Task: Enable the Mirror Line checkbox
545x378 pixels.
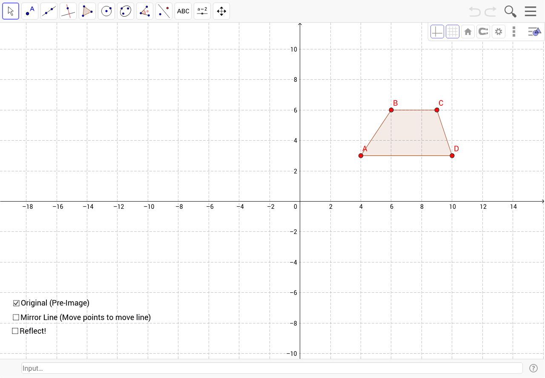Action: click(16, 317)
